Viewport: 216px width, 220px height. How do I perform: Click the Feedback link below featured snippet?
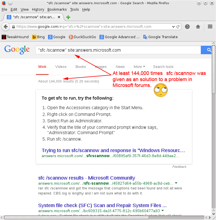(179, 167)
